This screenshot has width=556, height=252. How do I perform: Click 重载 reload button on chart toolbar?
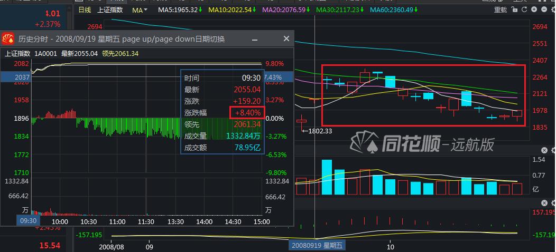[x=501, y=10]
